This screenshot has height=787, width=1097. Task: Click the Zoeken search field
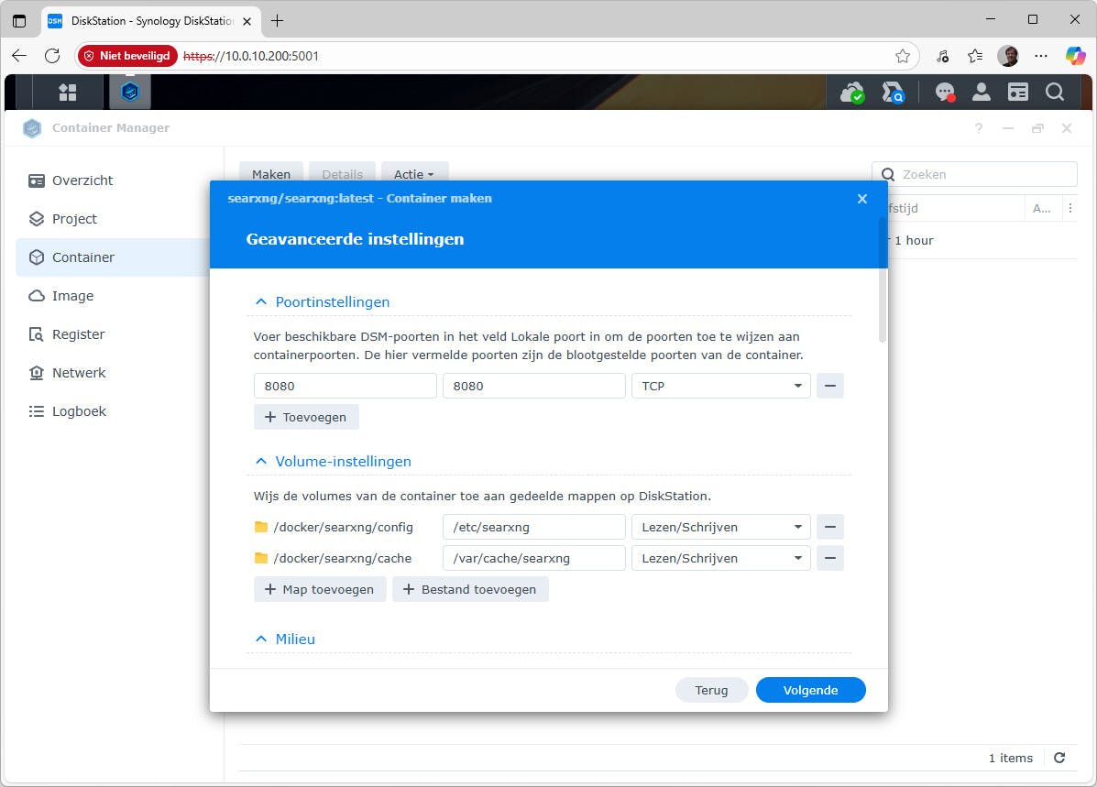click(974, 174)
